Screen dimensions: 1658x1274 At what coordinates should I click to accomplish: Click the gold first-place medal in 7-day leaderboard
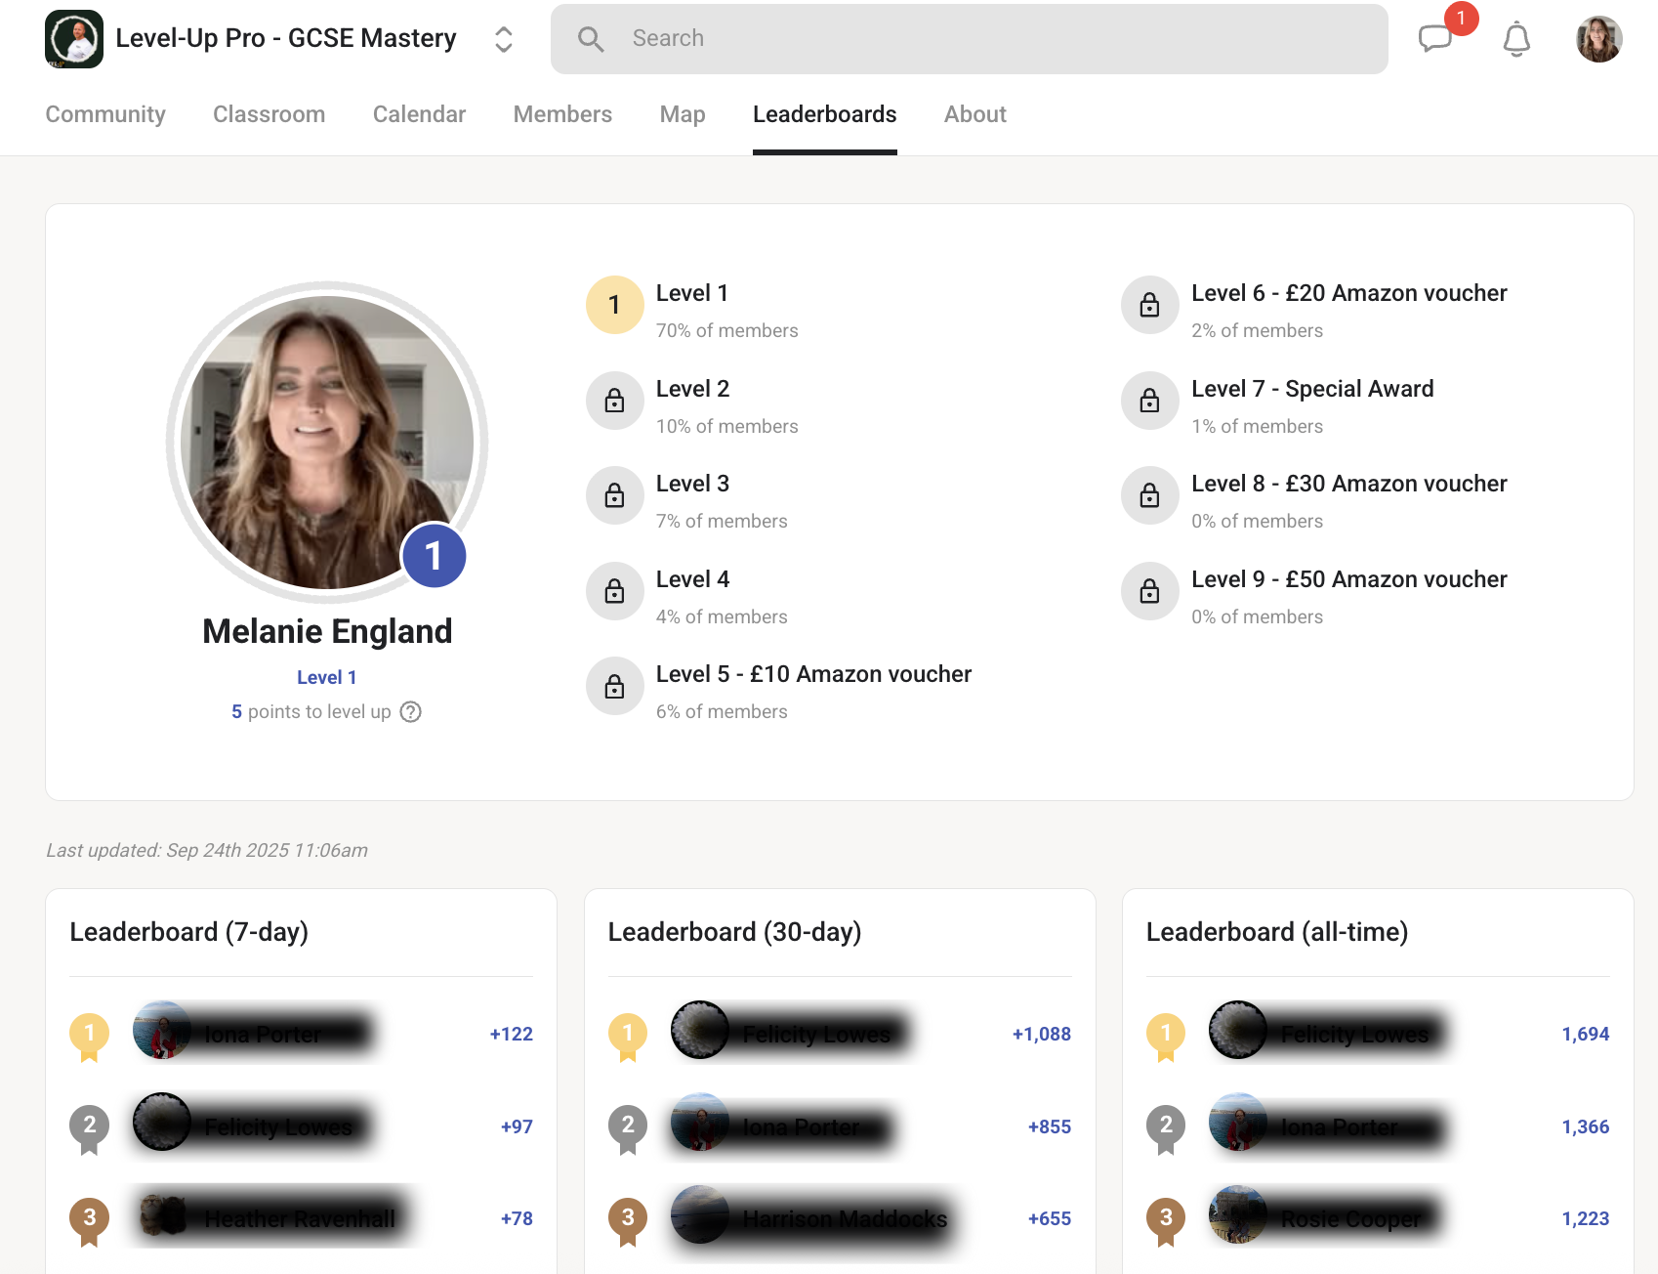coord(89,1035)
